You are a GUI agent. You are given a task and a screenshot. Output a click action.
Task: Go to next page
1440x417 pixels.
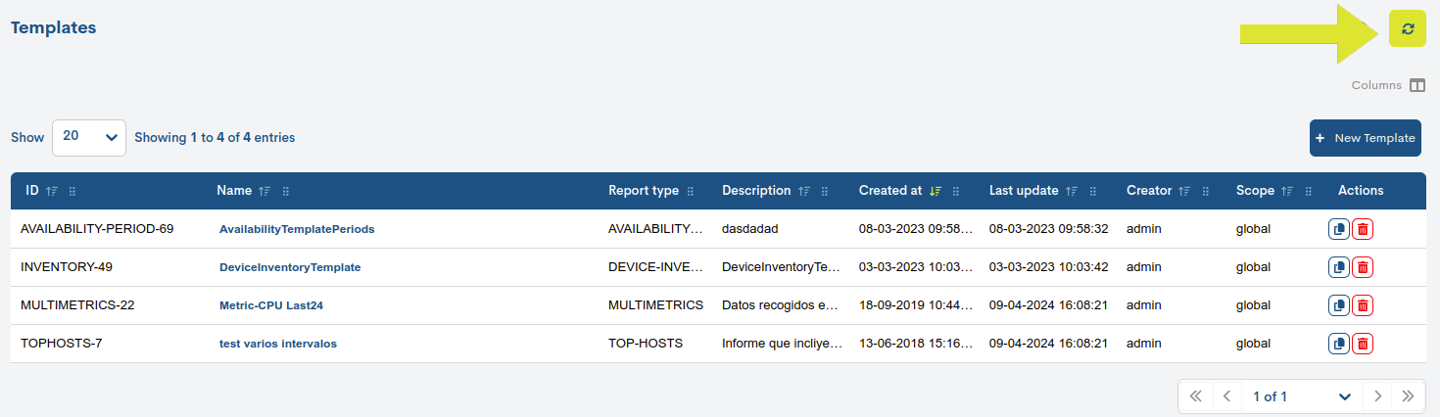[1377, 396]
